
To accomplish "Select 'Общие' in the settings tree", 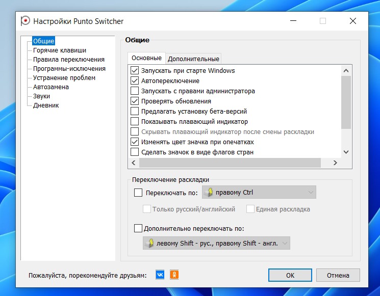I will (x=44, y=41).
